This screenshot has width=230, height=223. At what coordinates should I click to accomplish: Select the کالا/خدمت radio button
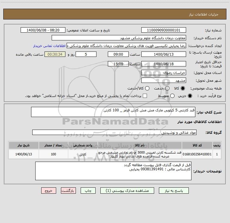(147, 88)
